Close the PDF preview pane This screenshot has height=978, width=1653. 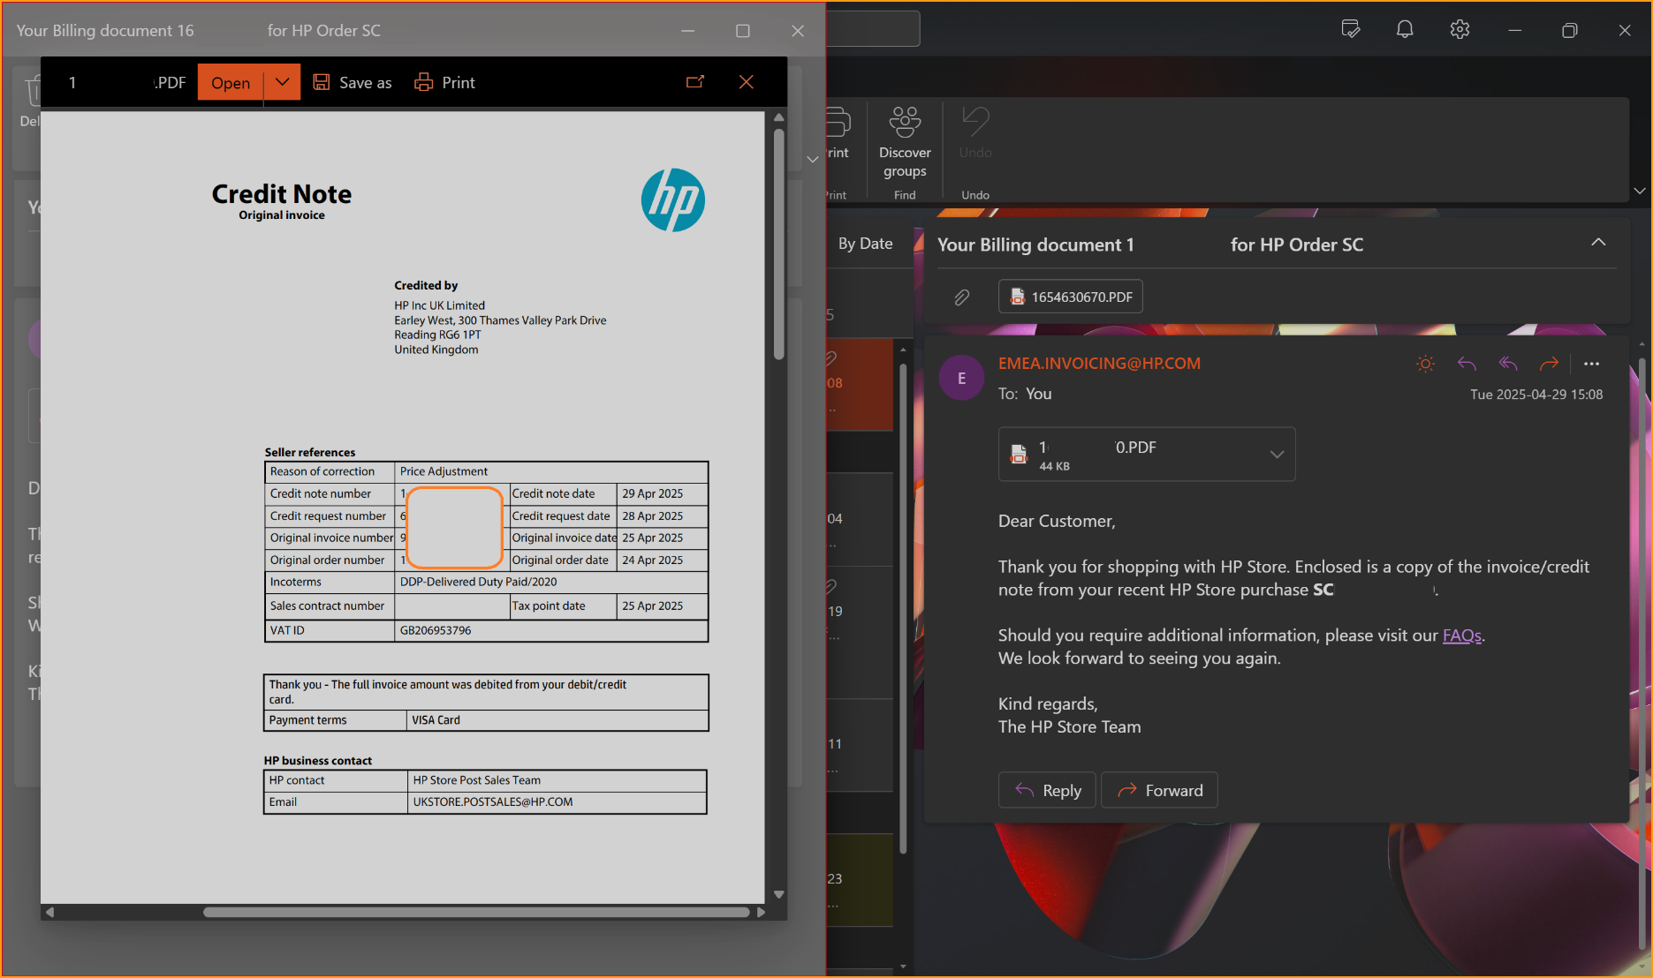(747, 82)
